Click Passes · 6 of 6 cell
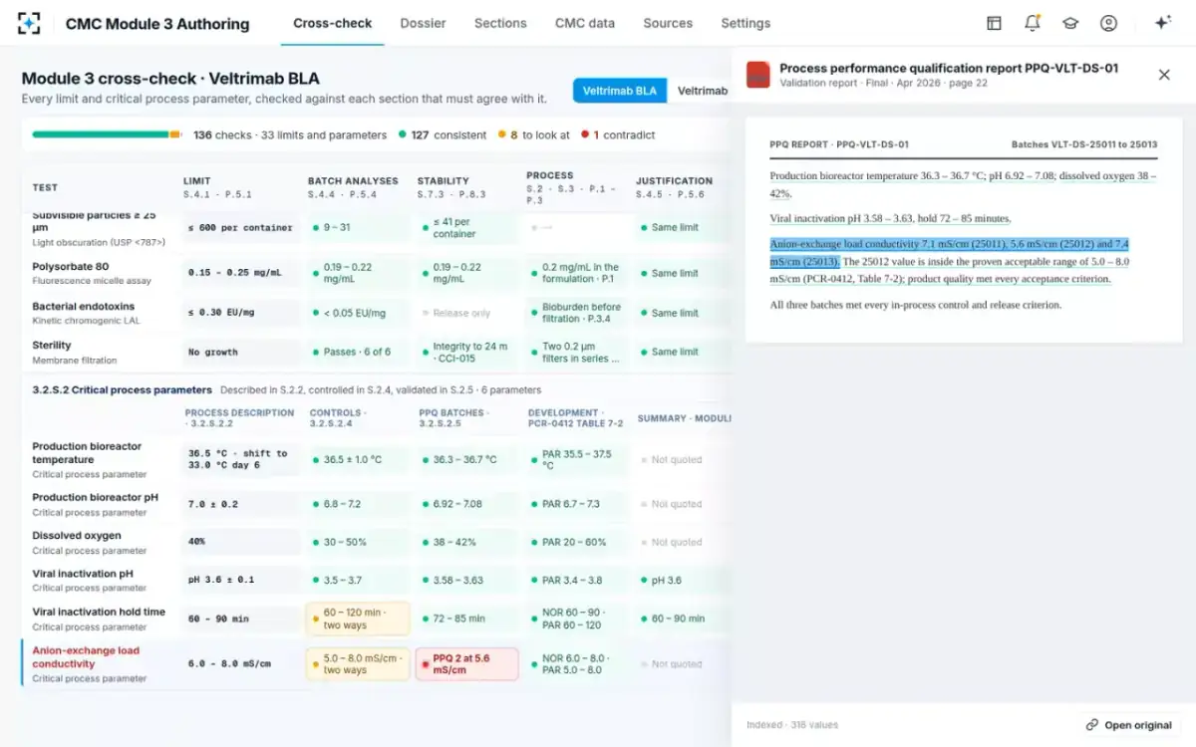This screenshot has height=747, width=1196. pos(358,352)
